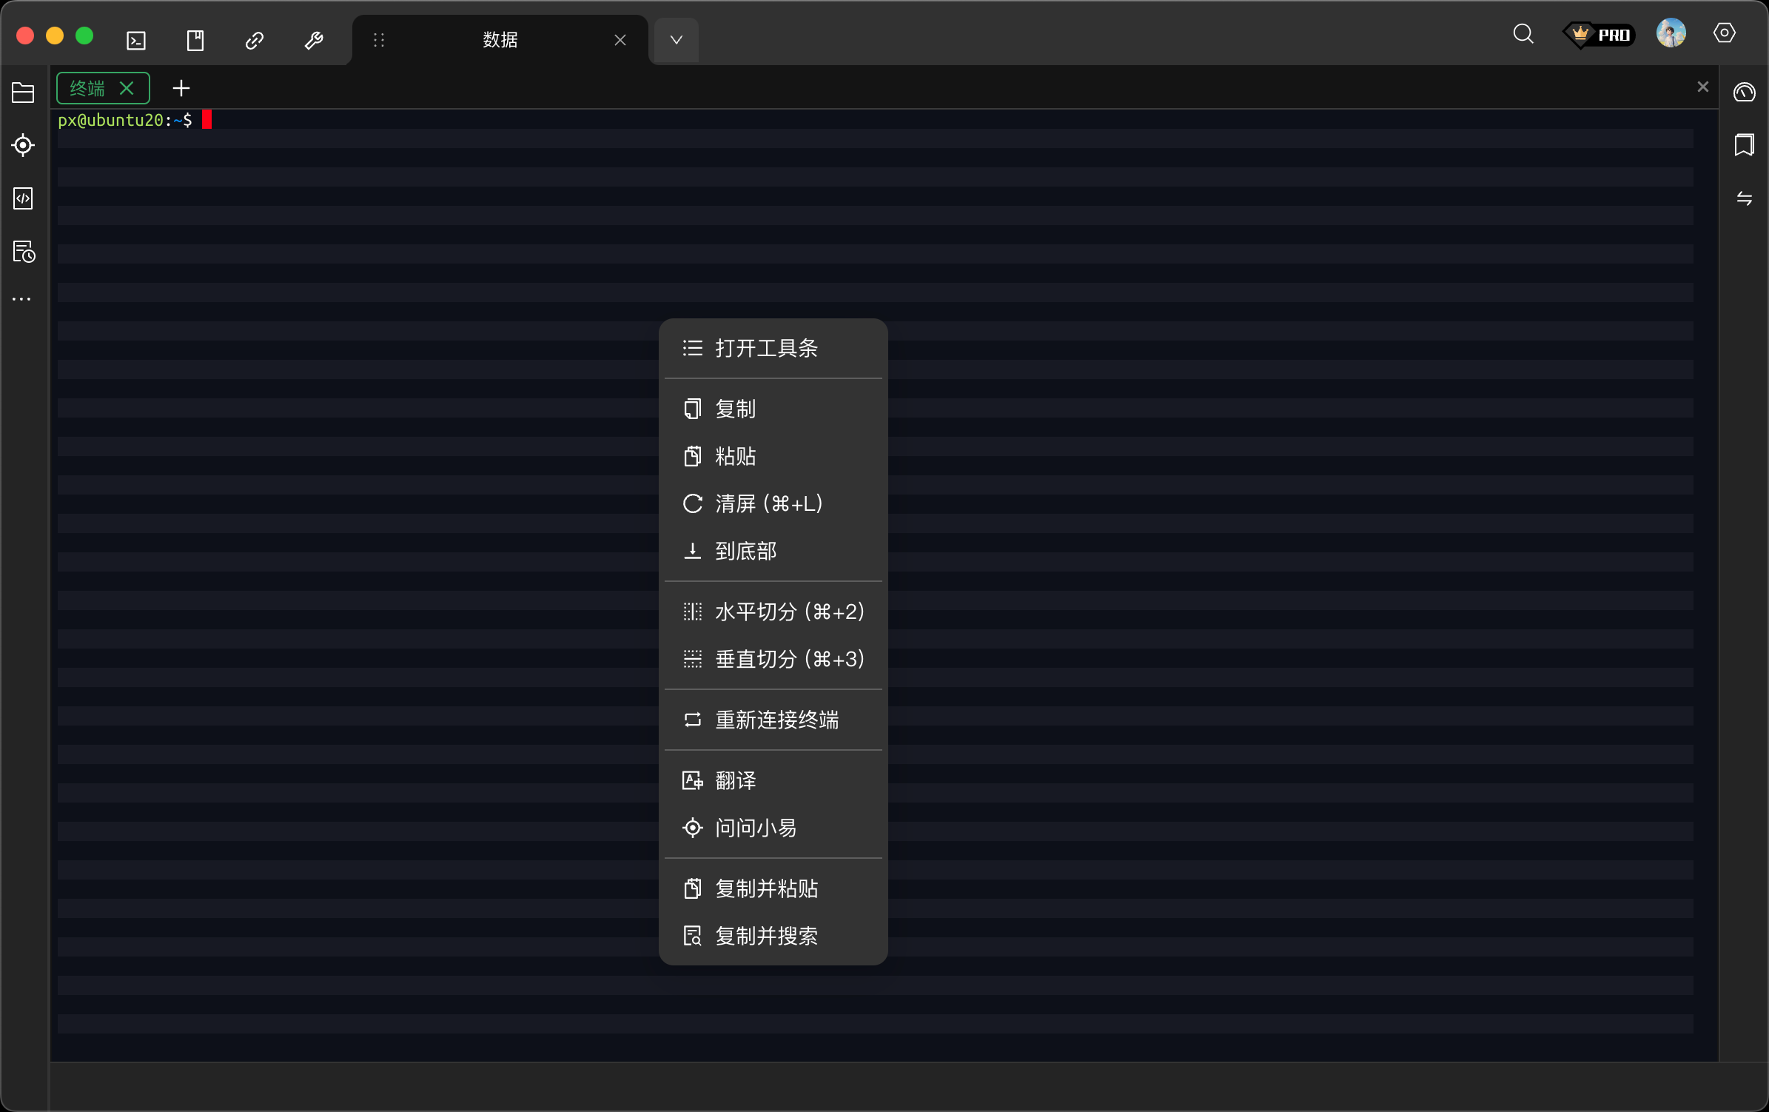The height and width of the screenshot is (1112, 1769).
Task: Open the performance monitor gauge icon
Action: click(x=1744, y=93)
